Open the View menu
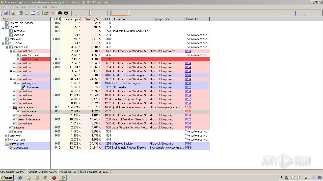This screenshot has width=323, height=181. 23,7
